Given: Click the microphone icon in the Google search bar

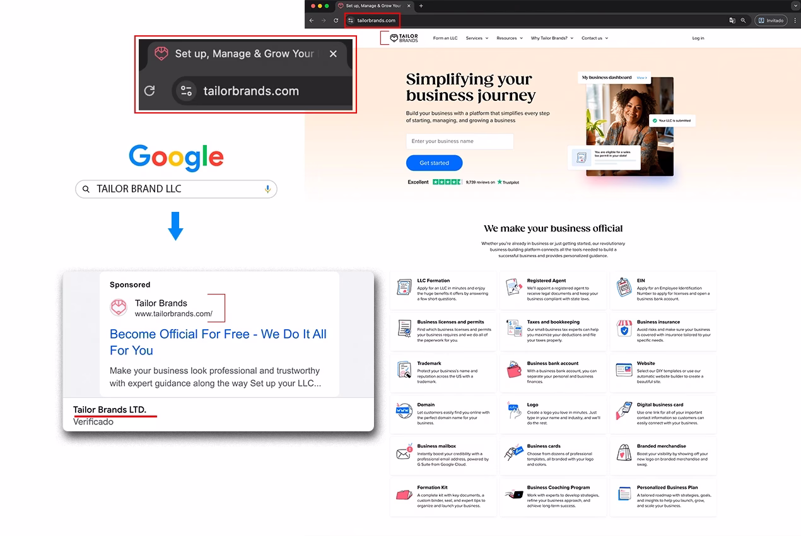Looking at the screenshot, I should 267,189.
